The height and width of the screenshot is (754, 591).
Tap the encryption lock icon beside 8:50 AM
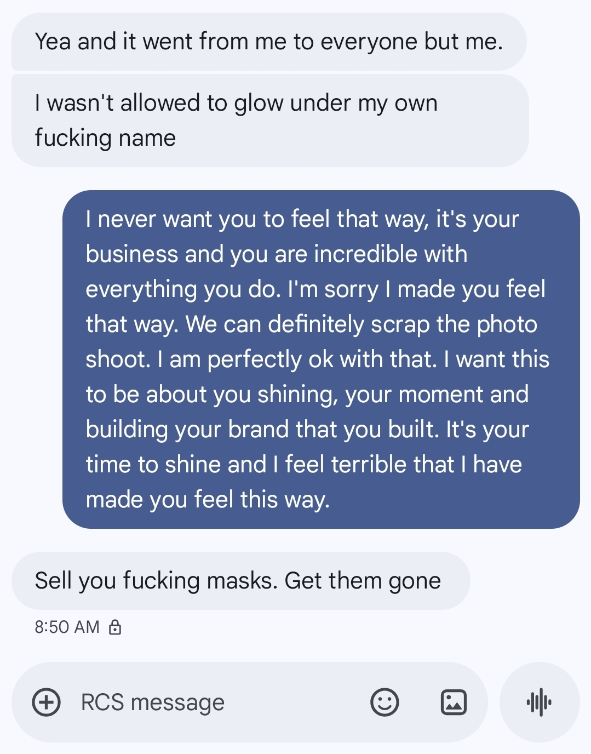[115, 627]
